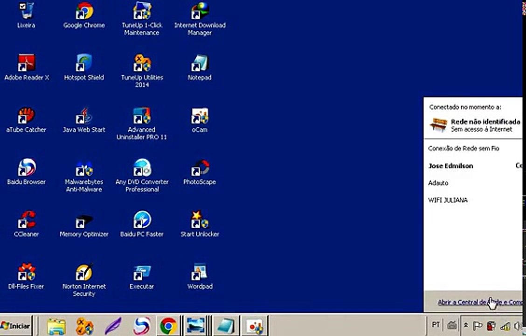Select Internet Download Manager desktop icon
Viewport: 526px width, 336px height.
pyautogui.click(x=200, y=19)
